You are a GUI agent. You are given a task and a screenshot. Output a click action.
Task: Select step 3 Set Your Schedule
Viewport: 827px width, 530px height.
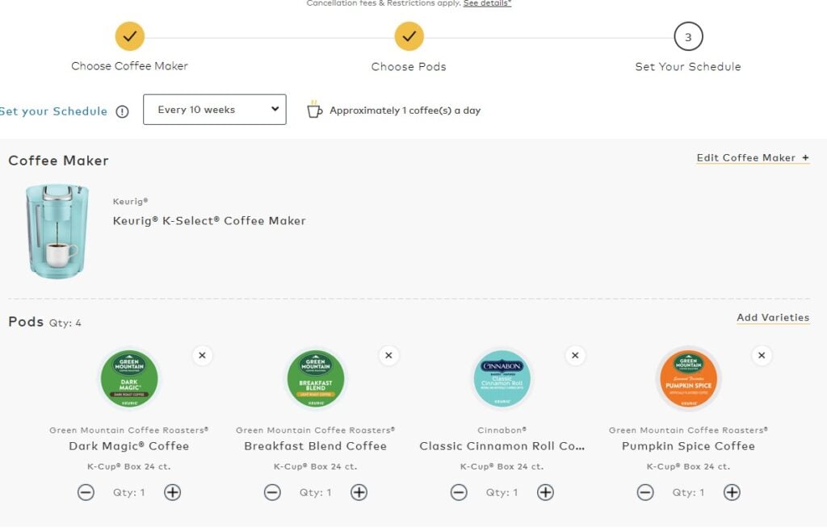pyautogui.click(x=688, y=36)
